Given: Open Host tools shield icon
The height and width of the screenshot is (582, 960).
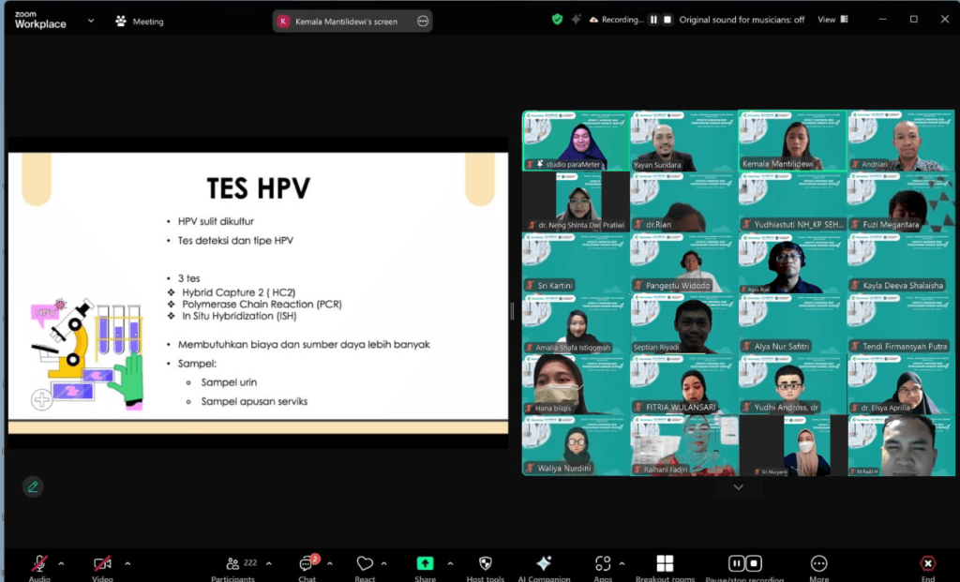Looking at the screenshot, I should point(485,564).
